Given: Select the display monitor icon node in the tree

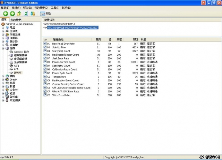Looking at the screenshot, I should point(7,41).
